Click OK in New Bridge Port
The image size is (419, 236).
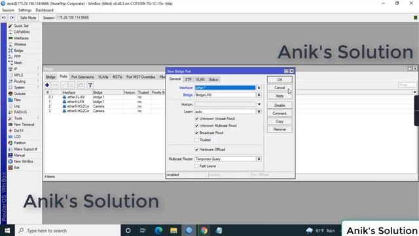(x=280, y=80)
